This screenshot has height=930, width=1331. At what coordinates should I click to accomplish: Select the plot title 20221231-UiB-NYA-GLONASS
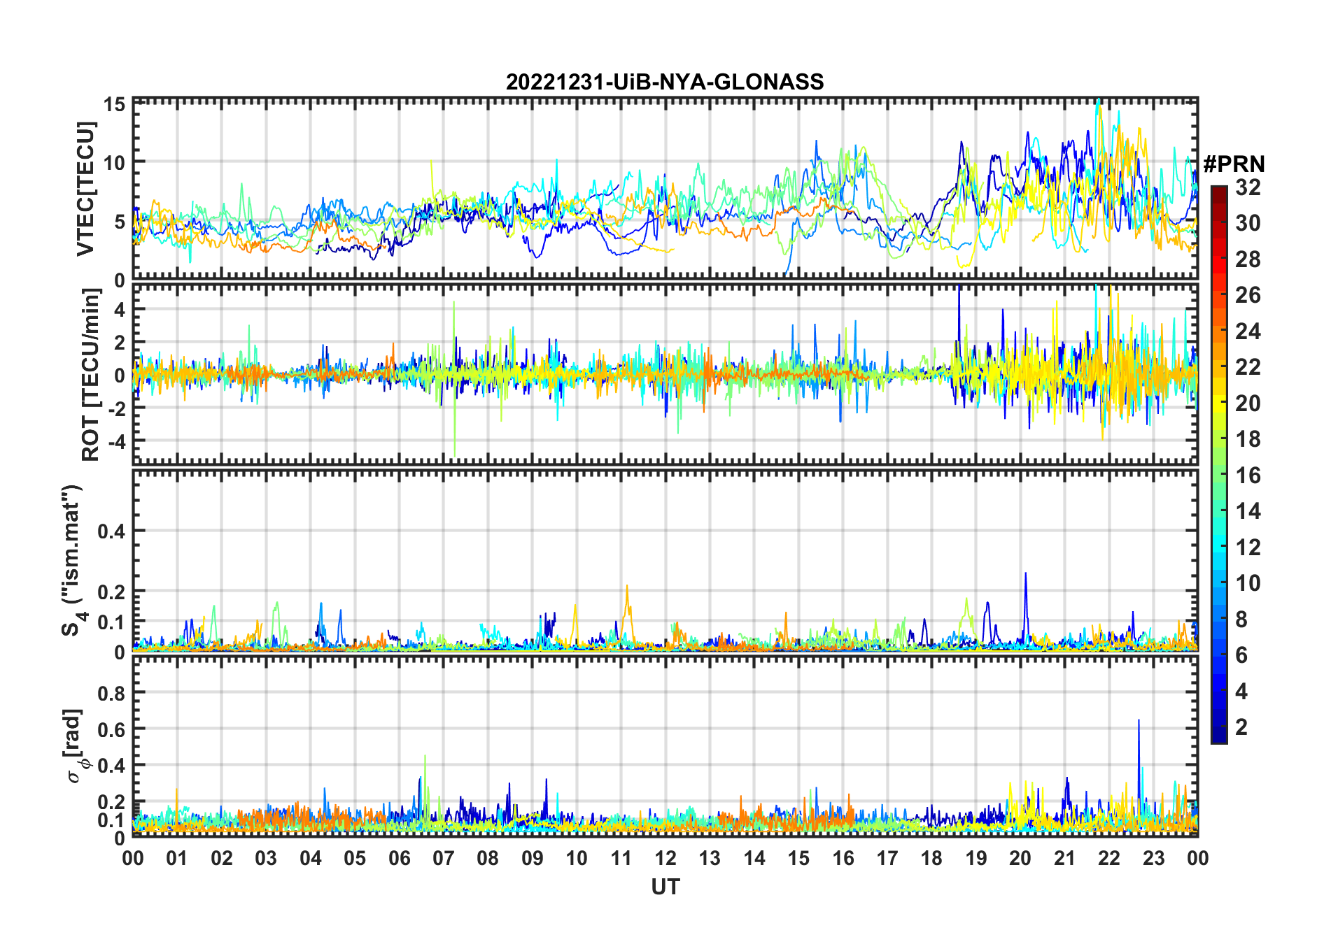[x=665, y=82]
